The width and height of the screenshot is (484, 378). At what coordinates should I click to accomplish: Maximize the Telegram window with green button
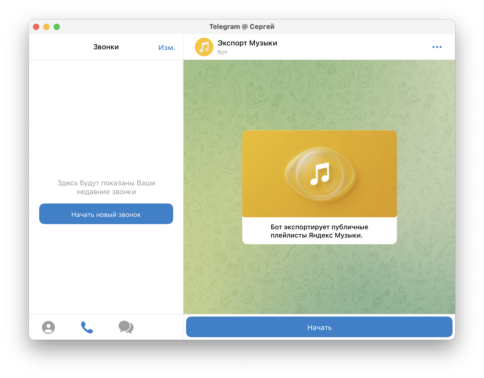coord(57,27)
